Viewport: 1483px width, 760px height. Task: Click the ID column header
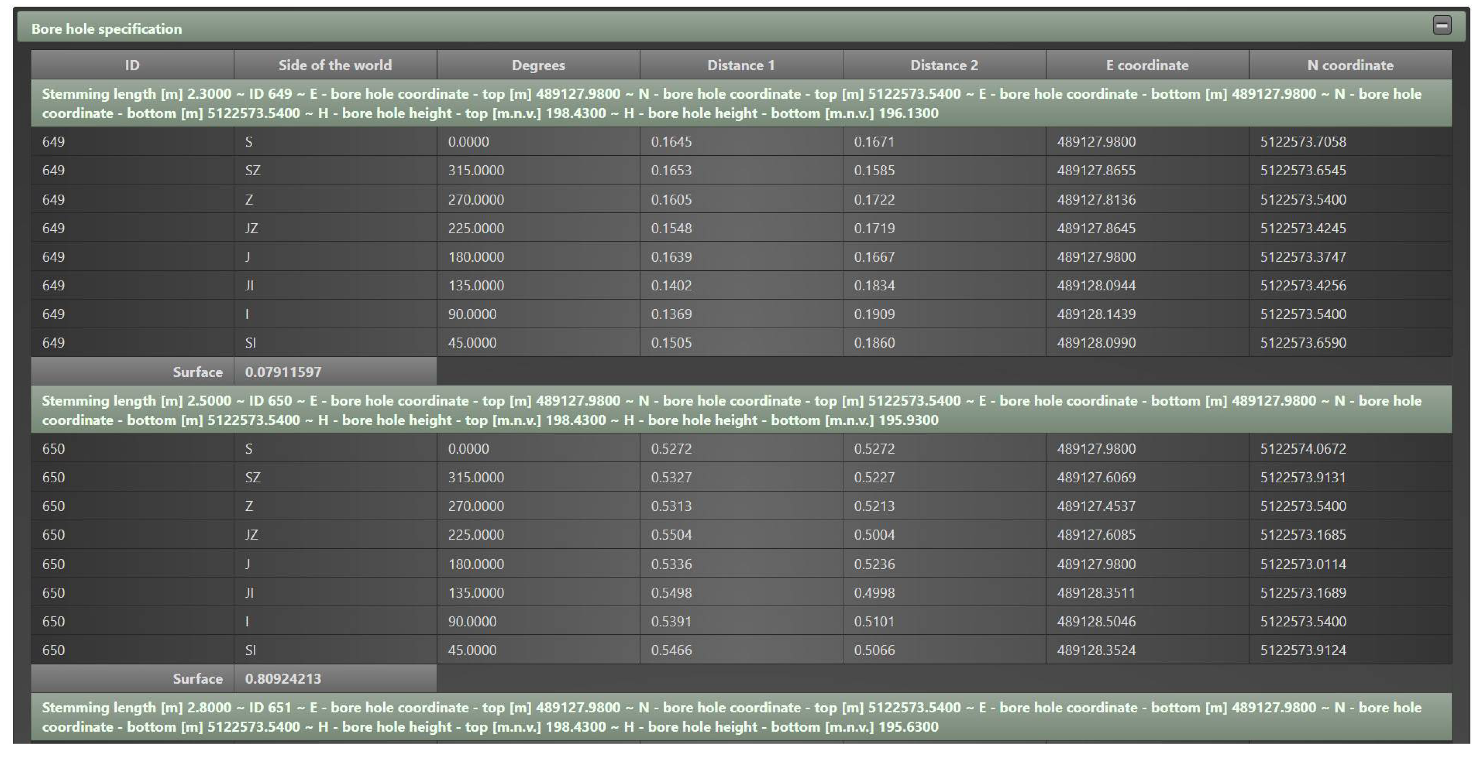coord(132,65)
